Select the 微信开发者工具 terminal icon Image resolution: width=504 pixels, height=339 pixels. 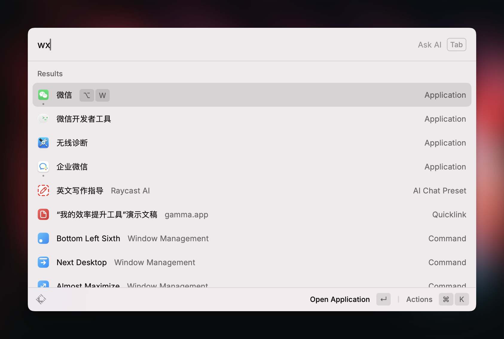pos(43,119)
